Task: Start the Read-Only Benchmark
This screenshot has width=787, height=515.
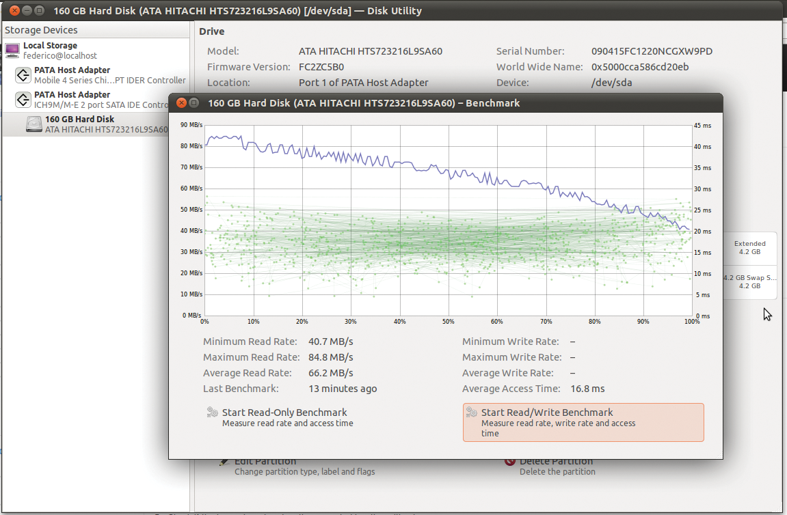Action: (x=284, y=413)
